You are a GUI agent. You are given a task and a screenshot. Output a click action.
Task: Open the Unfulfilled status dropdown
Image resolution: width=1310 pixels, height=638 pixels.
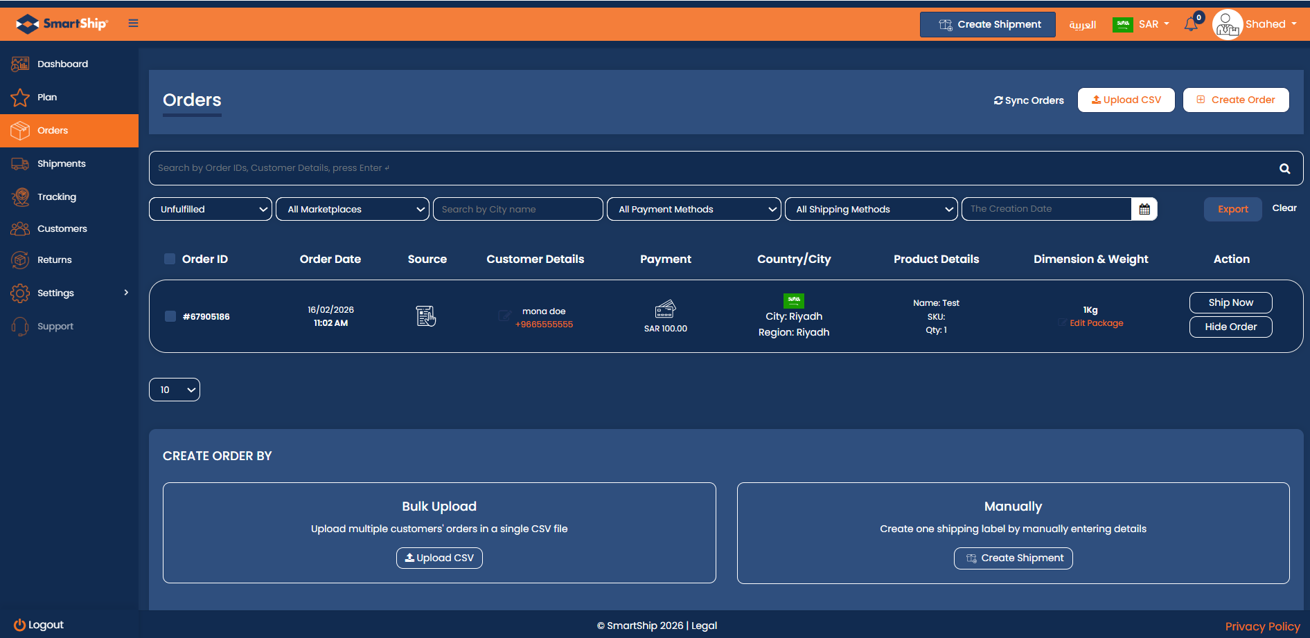coord(211,209)
